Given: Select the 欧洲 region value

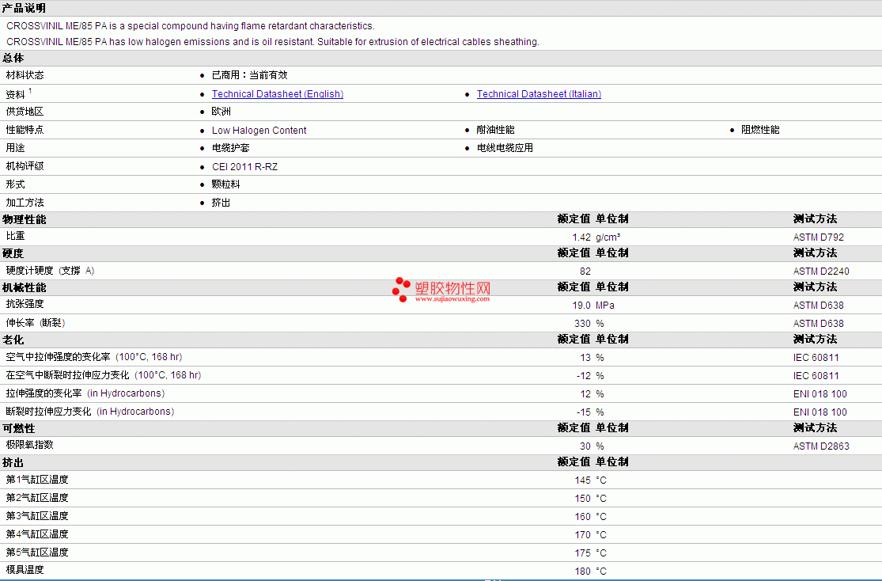Looking at the screenshot, I should pos(221,112).
